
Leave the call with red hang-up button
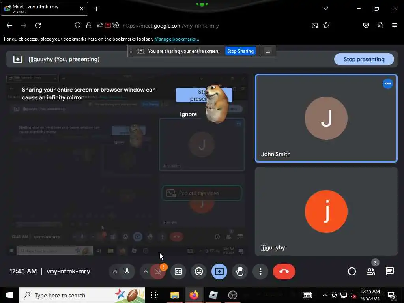[284, 271]
